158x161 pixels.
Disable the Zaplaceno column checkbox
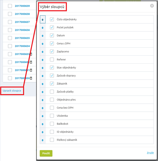[x=52, y=51]
